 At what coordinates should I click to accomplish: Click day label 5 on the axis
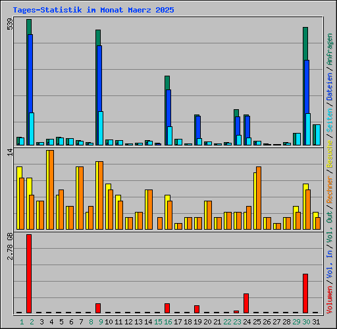coord(61,322)
